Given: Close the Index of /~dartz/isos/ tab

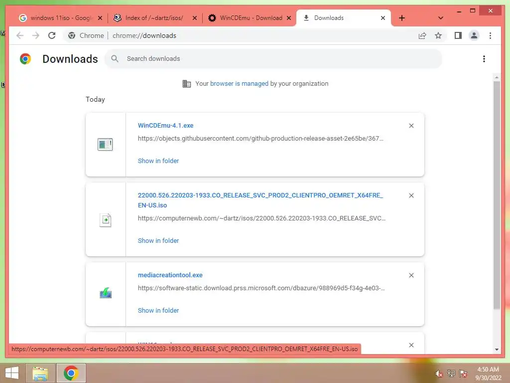Looking at the screenshot, I should coord(195,18).
